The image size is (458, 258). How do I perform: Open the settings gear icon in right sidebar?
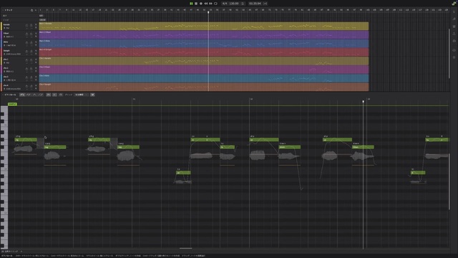454,57
